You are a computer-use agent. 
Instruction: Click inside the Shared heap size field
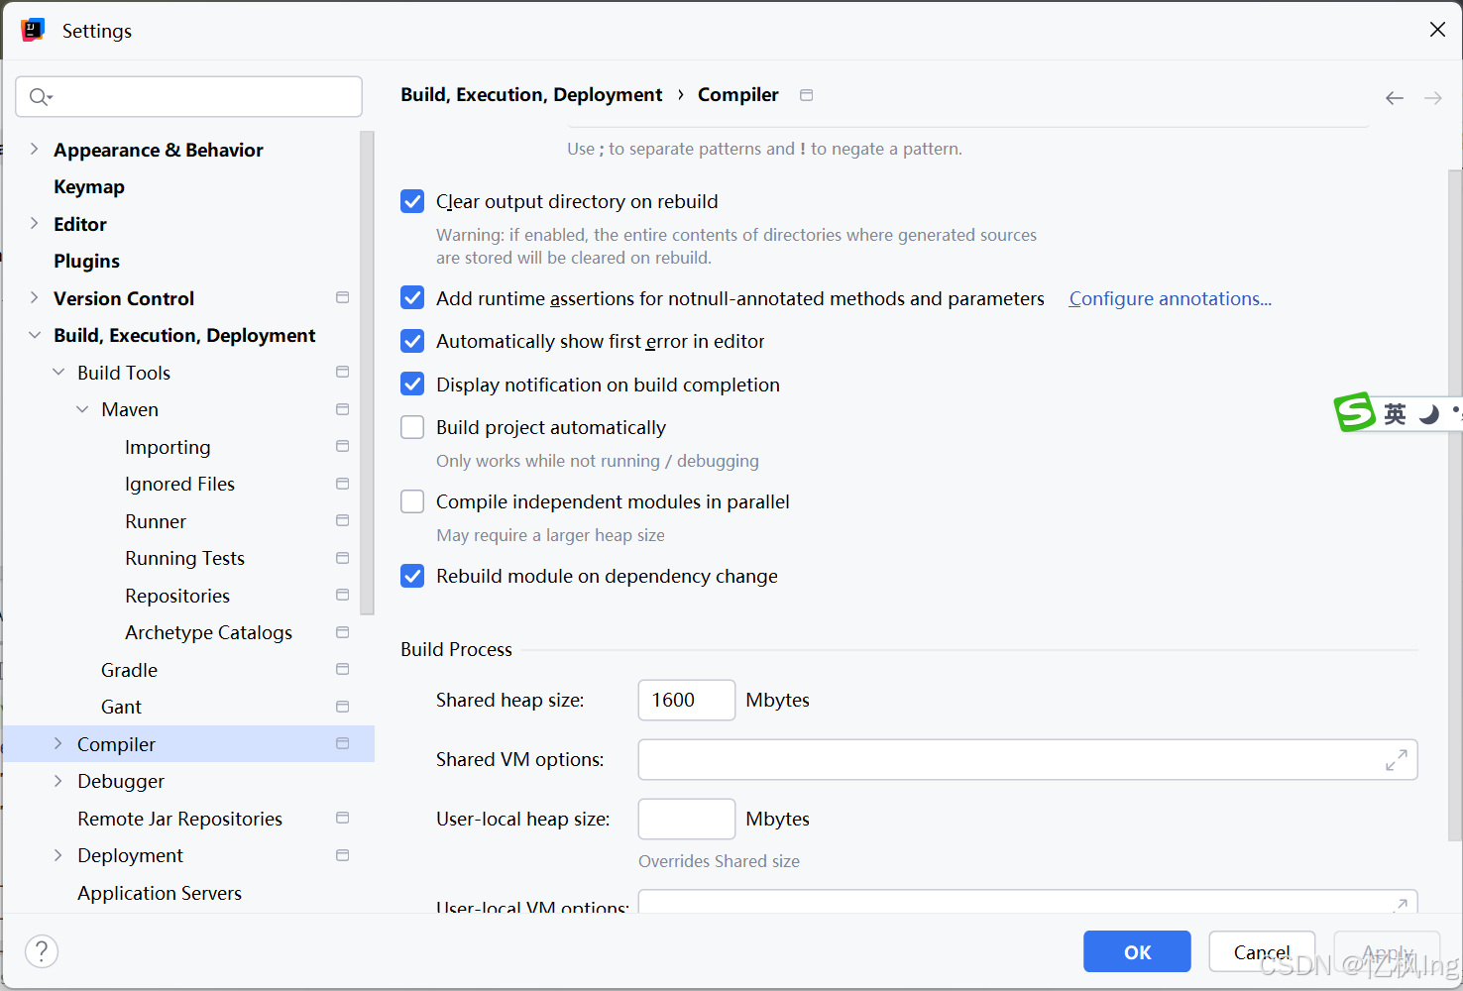pyautogui.click(x=686, y=700)
